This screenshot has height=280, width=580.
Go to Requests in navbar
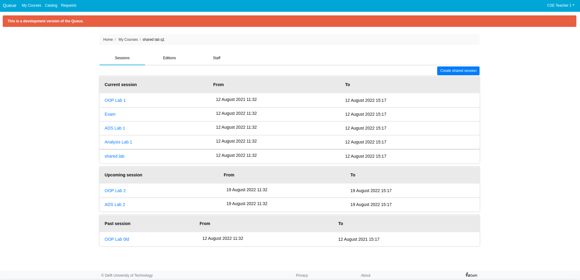(69, 5)
